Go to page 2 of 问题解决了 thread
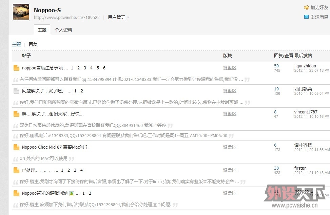This screenshot has width=330, height=215. click(x=82, y=91)
